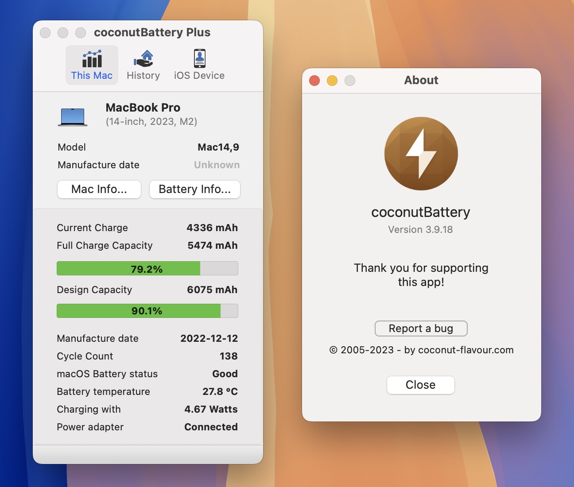Click the 90.1% capacity progress bar
Image resolution: width=574 pixels, height=487 pixels.
point(147,311)
